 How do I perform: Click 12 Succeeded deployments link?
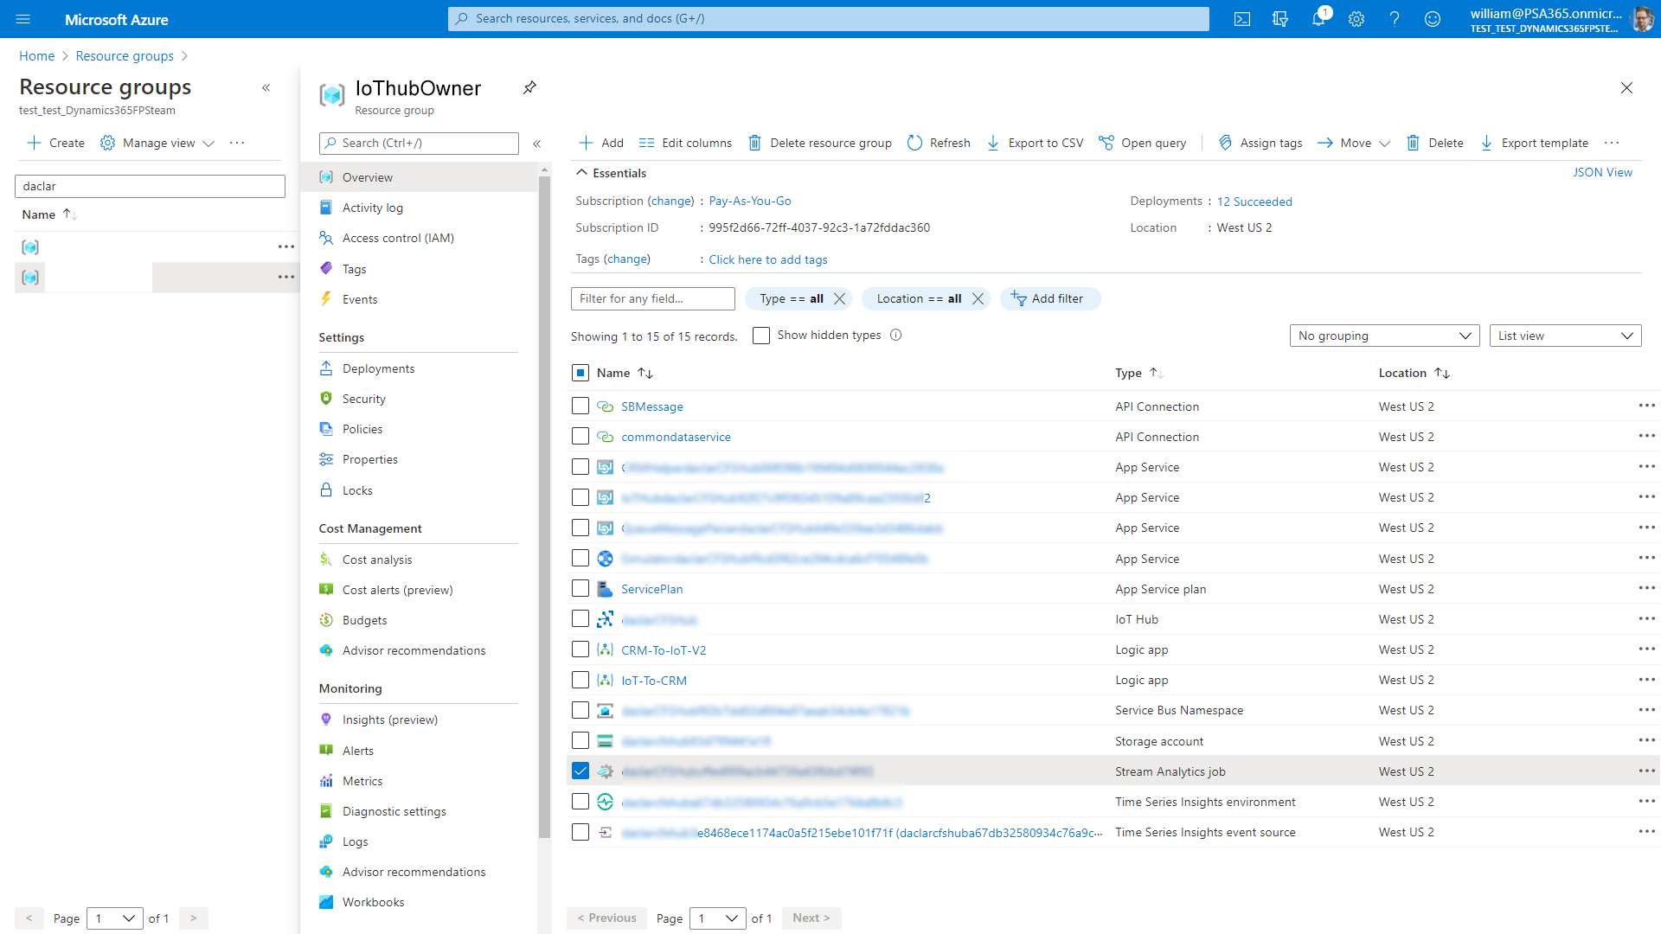(x=1254, y=201)
